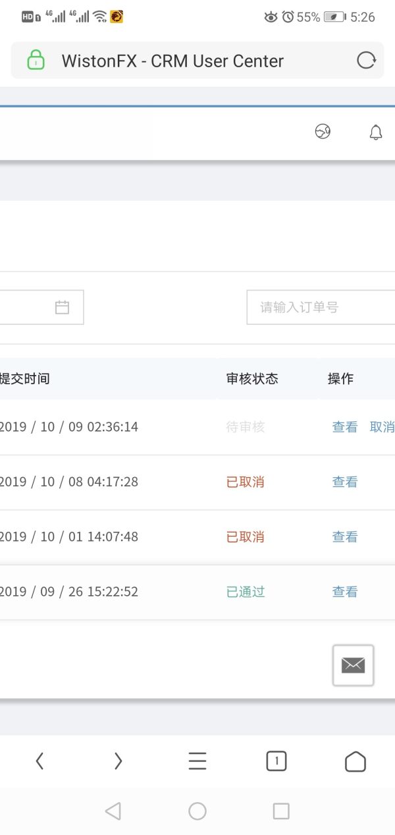Screen dimensions: 395x835
Task: Open the browser tab switcher
Action: pos(276,761)
